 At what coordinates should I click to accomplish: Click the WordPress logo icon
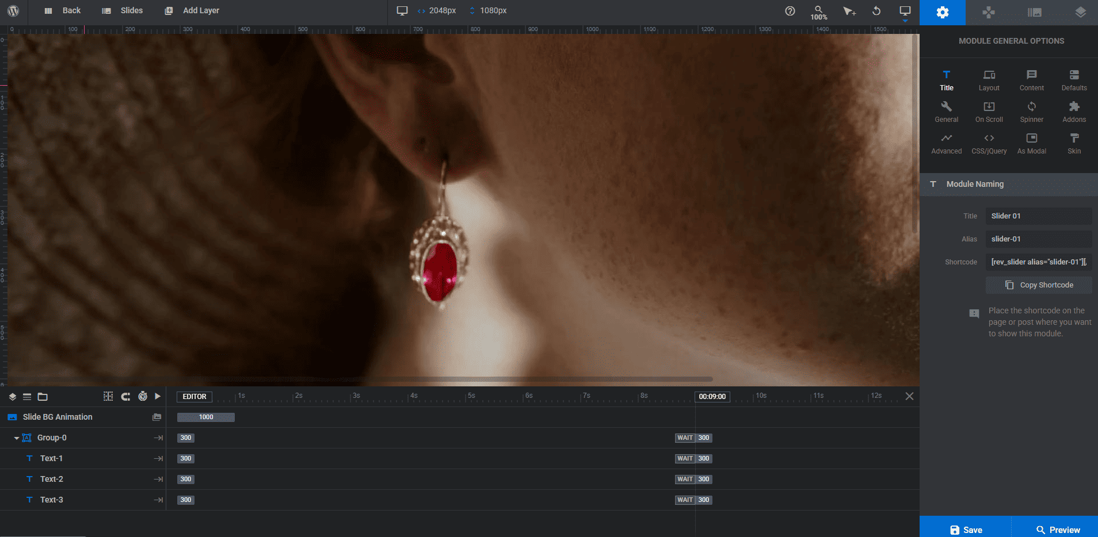[x=13, y=11]
